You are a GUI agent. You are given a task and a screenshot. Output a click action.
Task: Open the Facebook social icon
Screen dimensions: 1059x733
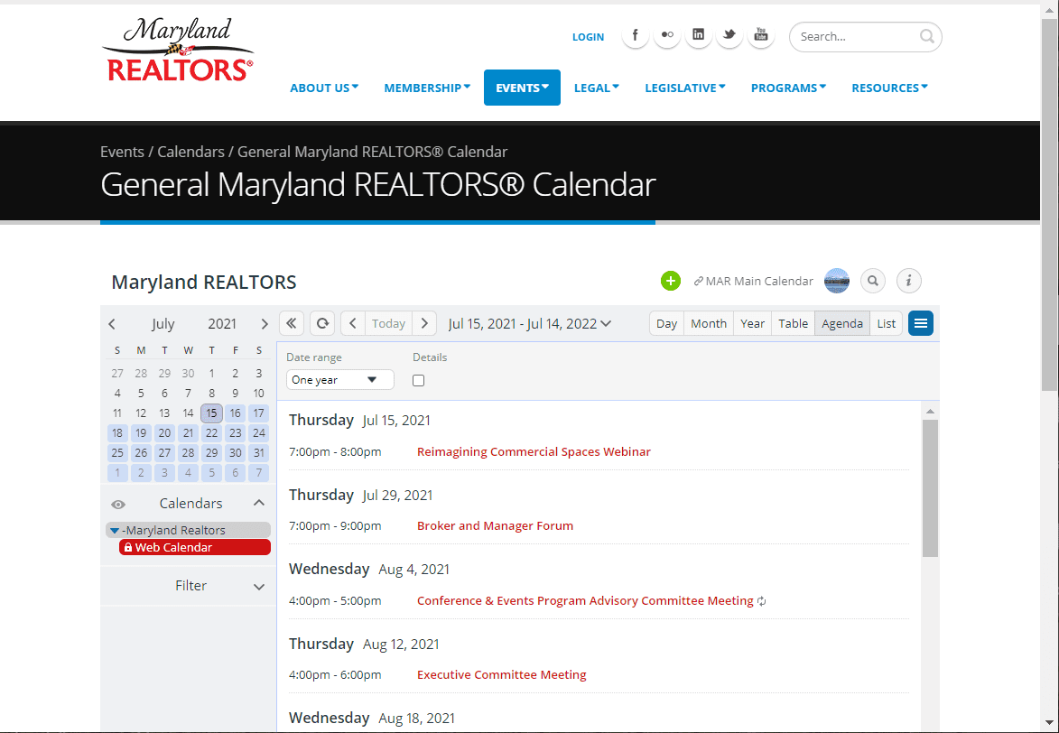[636, 36]
